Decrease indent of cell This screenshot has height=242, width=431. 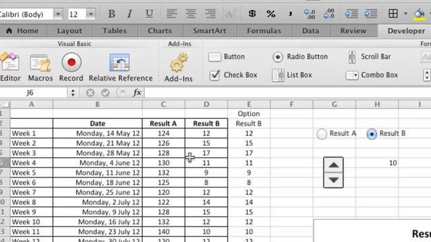pyautogui.click(x=351, y=13)
